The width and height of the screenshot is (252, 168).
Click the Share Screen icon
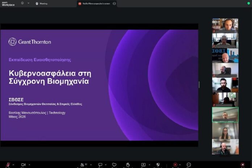[x=143, y=165]
